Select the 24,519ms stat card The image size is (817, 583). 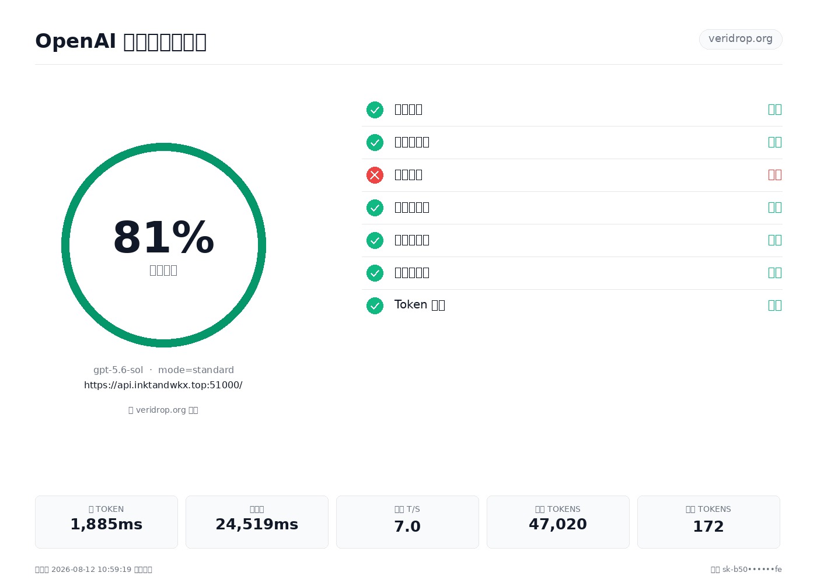[257, 522]
